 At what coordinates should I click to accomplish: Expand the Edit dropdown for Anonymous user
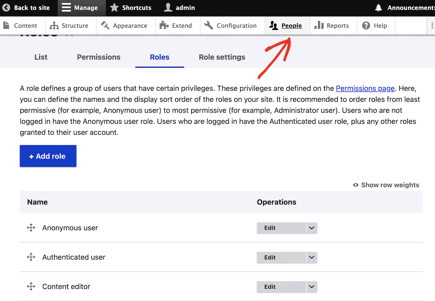click(311, 228)
